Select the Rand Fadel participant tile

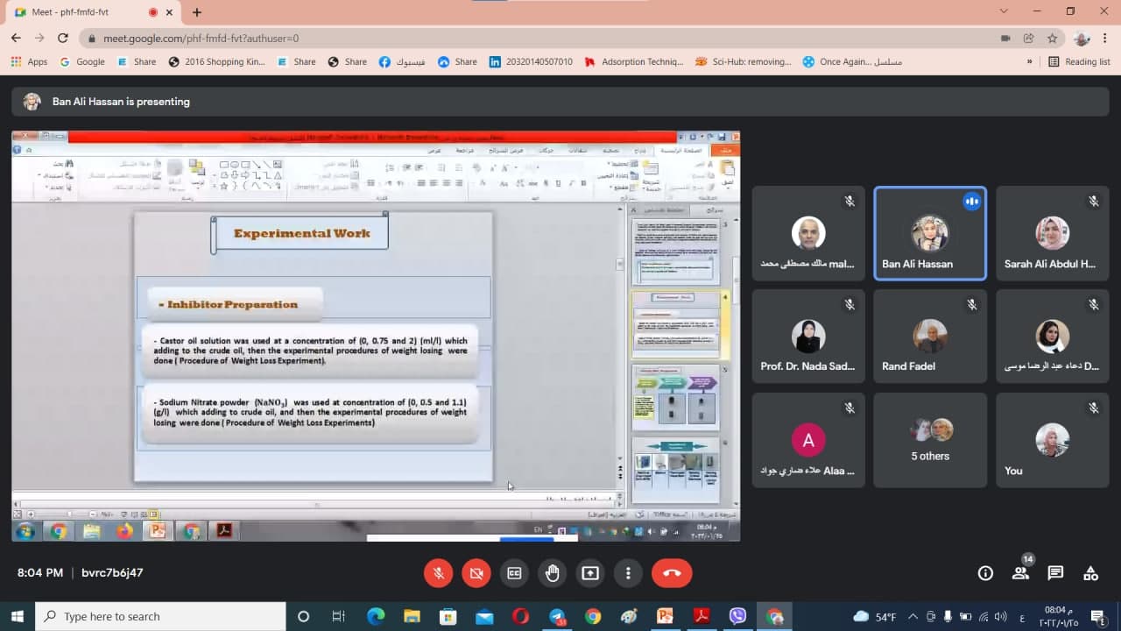(930, 336)
